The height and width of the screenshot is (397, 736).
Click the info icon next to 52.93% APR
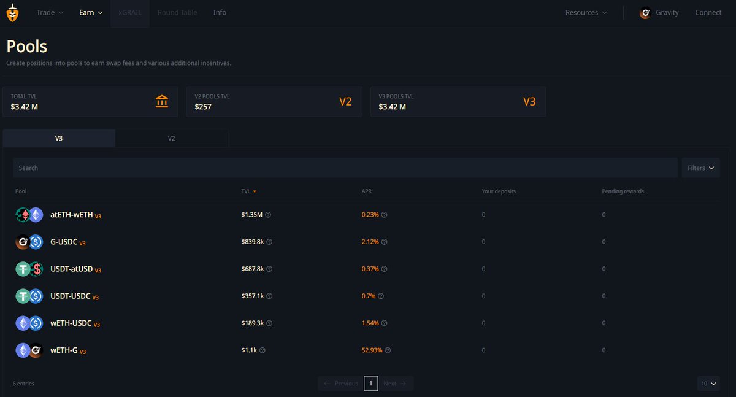tap(388, 350)
